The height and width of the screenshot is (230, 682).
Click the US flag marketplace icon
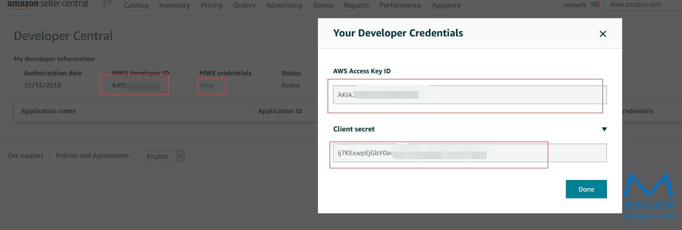[x=595, y=4]
